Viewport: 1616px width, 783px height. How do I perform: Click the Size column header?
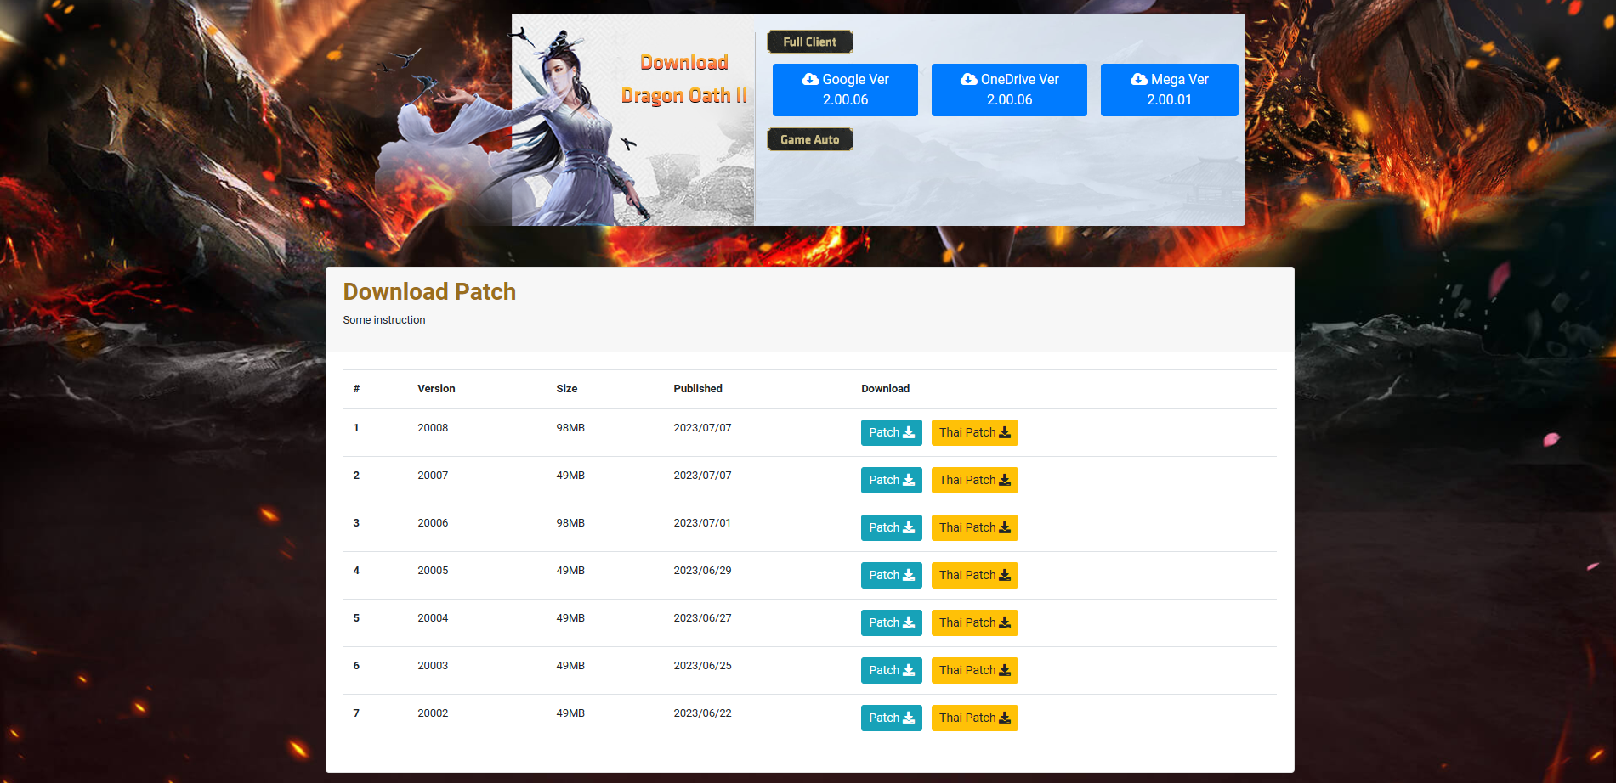[566, 389]
